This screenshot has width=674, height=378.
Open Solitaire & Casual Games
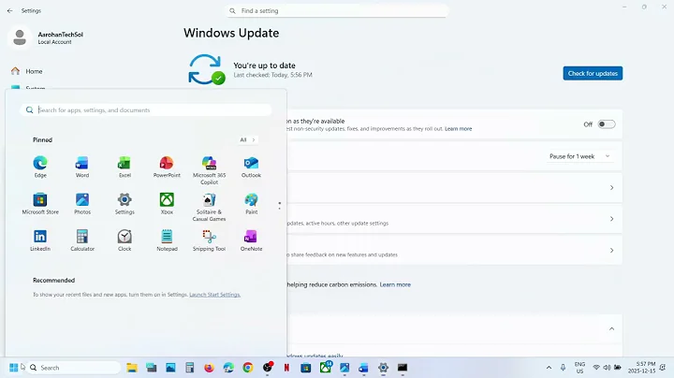209,207
